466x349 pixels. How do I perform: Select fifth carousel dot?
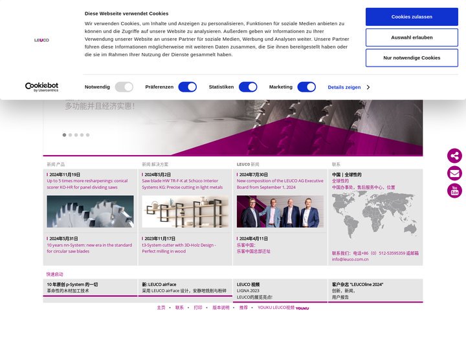87,135
